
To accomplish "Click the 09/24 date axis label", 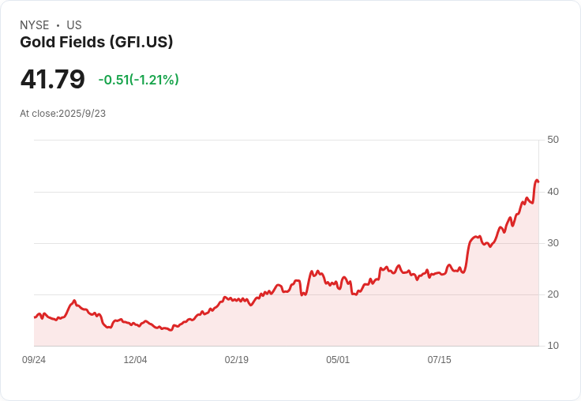I will pos(34,360).
